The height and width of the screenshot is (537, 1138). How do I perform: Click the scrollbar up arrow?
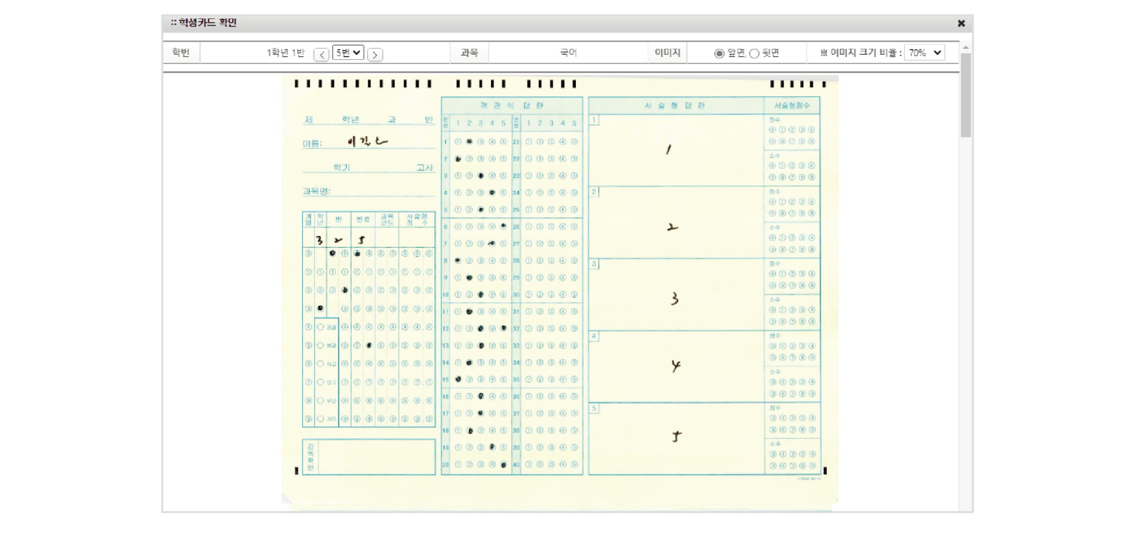click(x=966, y=48)
